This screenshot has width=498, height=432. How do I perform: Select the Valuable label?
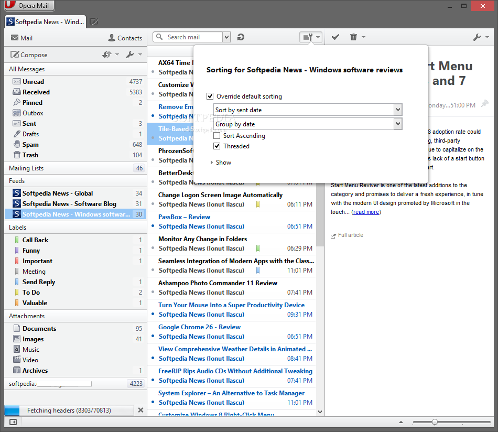pyautogui.click(x=76, y=303)
